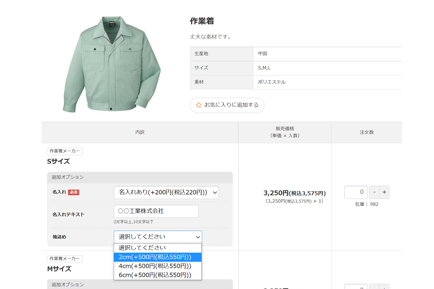The width and height of the screenshot is (434, 289).
Task: Click the 注文数 column header
Action: click(367, 132)
